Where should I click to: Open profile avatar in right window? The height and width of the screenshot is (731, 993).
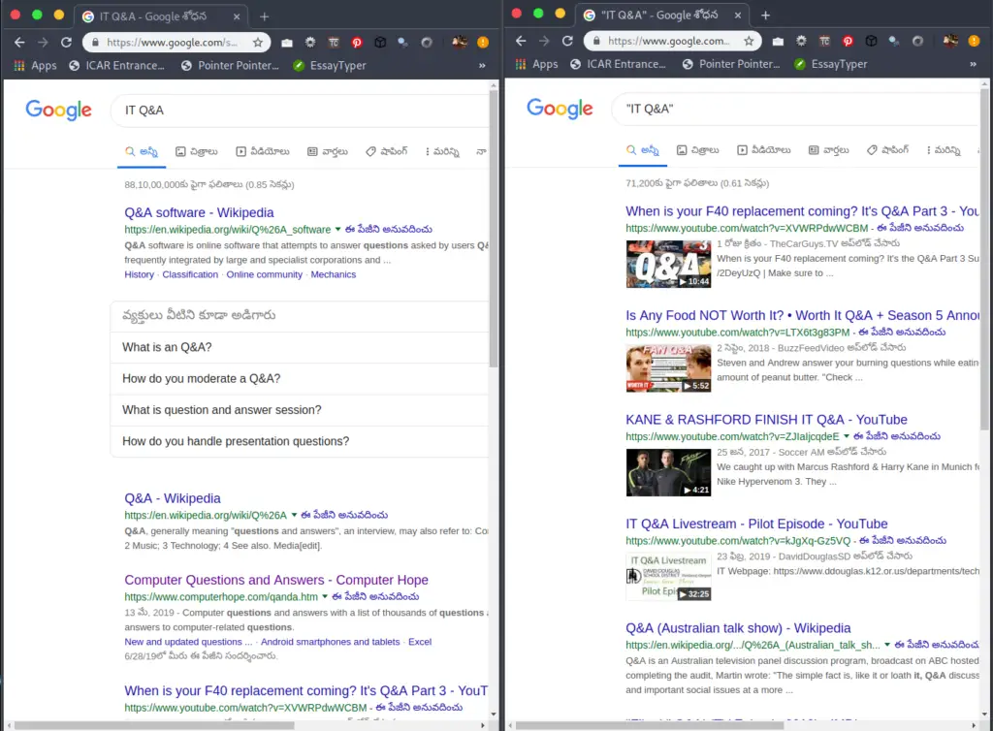[x=950, y=41]
